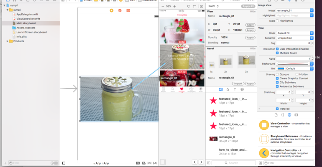This screenshot has width=322, height=167.
Task: Select the text styles T tab icon
Action: click(235, 89)
